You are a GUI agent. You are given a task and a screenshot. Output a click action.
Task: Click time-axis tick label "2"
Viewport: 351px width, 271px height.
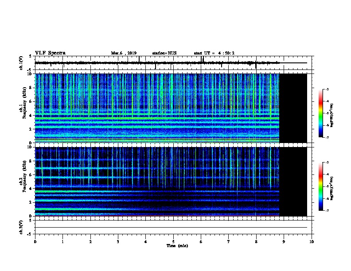coord(90,242)
